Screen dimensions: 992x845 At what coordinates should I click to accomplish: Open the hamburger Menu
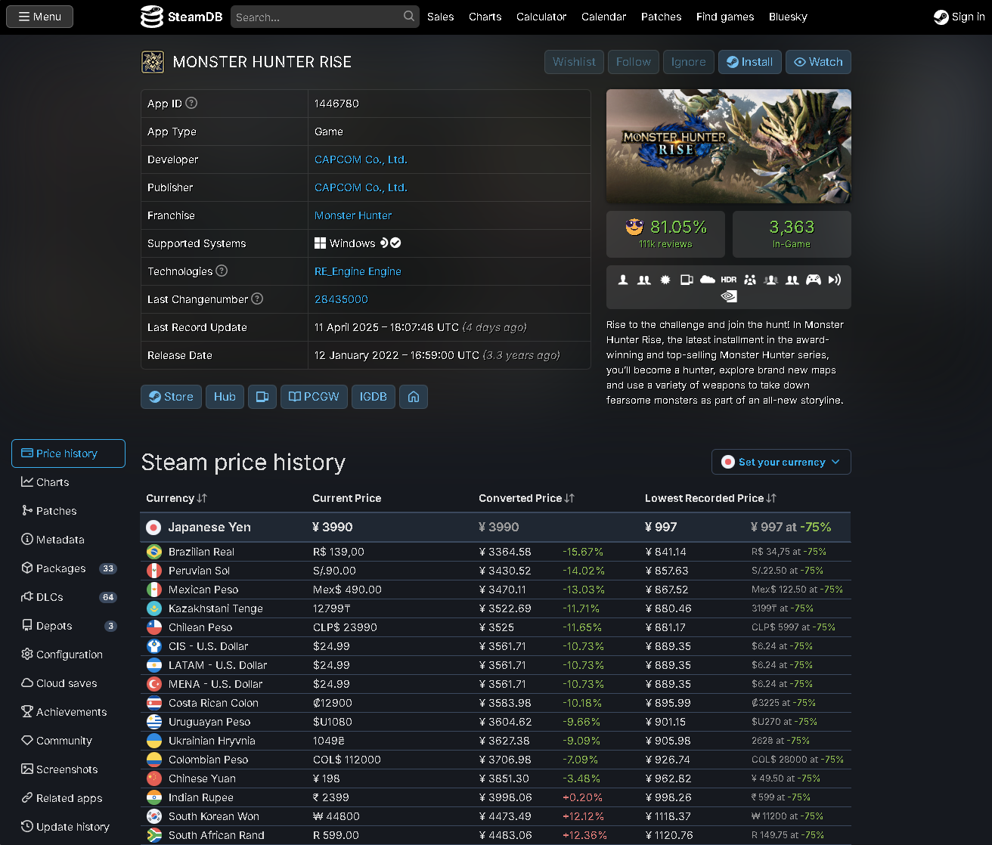pos(39,17)
